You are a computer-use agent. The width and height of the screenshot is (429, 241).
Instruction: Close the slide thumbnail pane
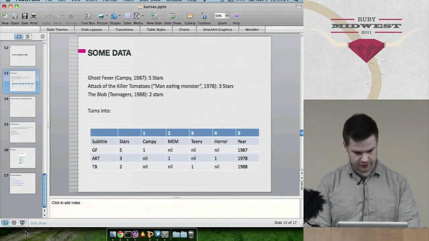point(43,36)
